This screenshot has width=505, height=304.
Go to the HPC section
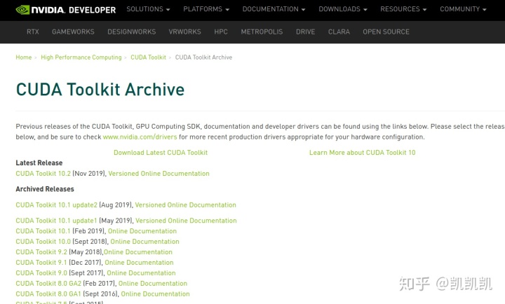(221, 32)
